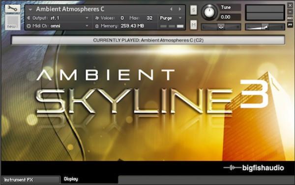Click the Max voices value 32
The height and width of the screenshot is (185, 295).
pos(149,18)
